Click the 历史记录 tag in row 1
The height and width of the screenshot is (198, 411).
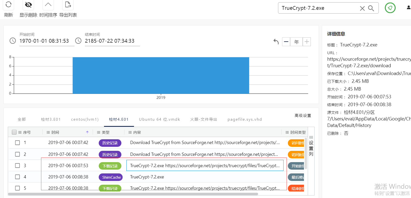[x=110, y=143]
